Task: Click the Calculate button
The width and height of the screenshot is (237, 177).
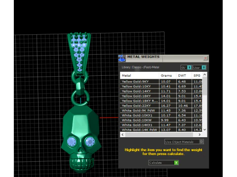Action: [x=163, y=163]
